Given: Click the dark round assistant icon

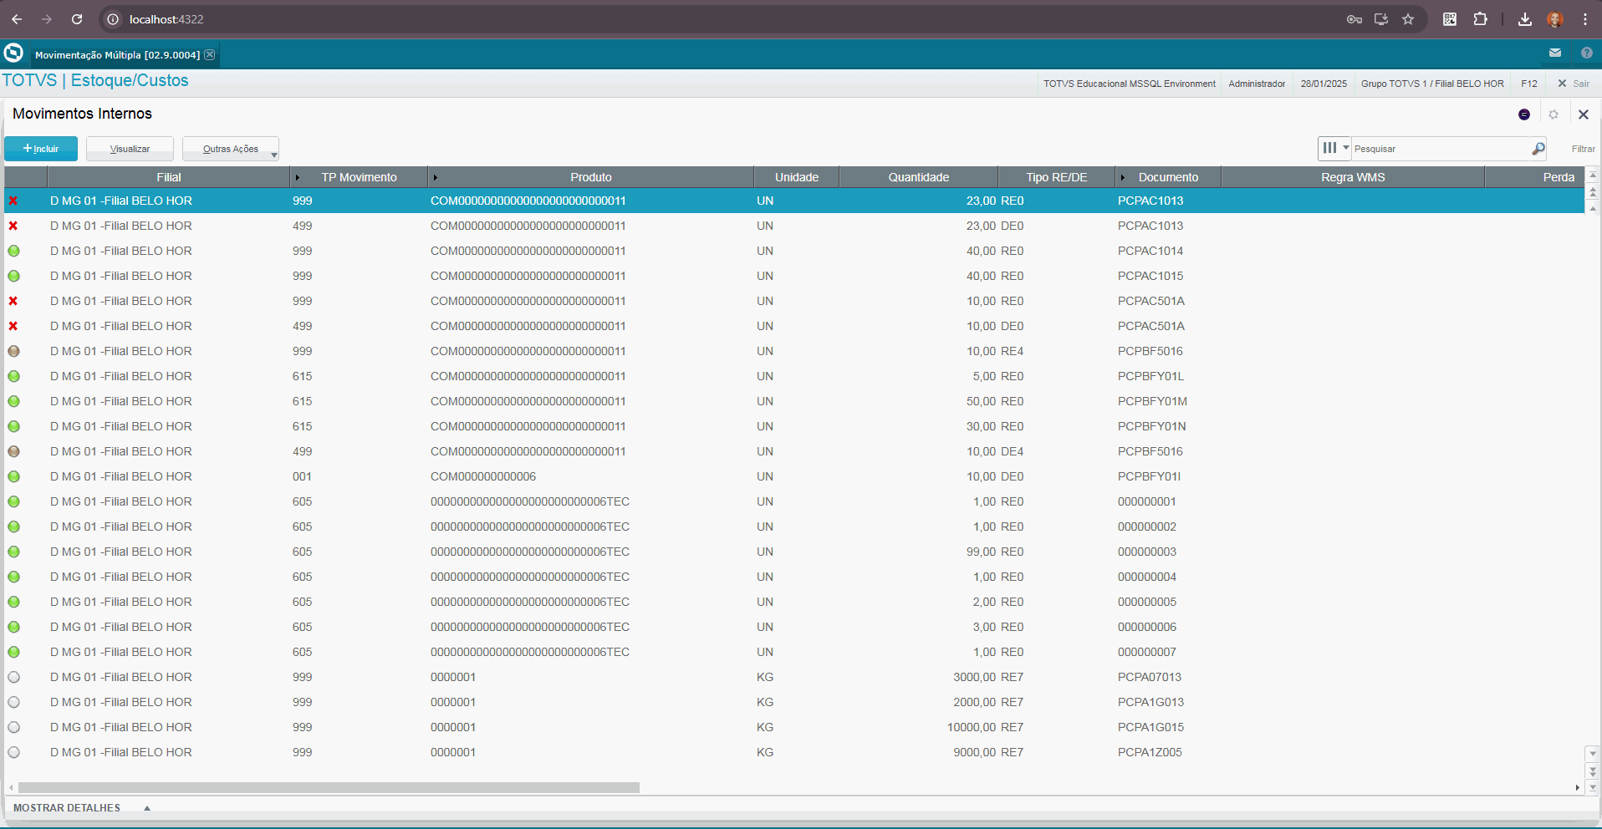Looking at the screenshot, I should pyautogui.click(x=1524, y=114).
